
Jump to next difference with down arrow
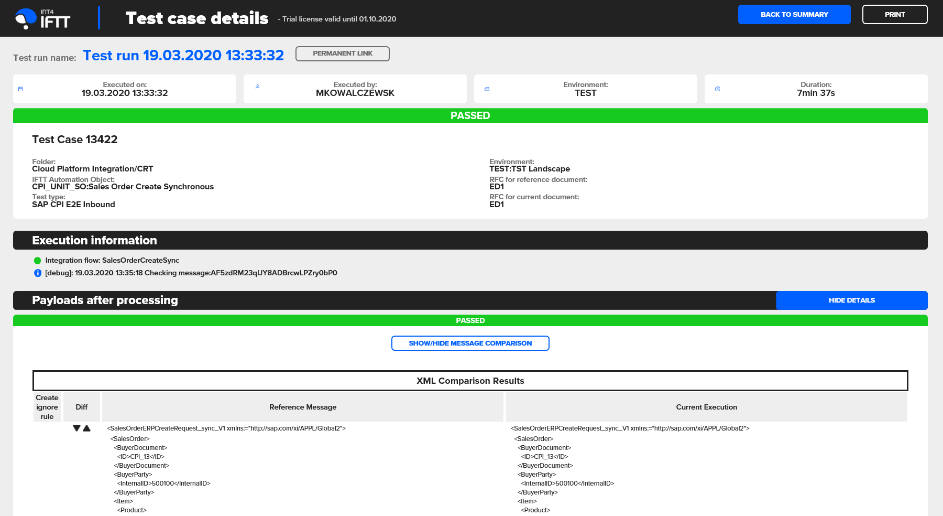coord(76,428)
